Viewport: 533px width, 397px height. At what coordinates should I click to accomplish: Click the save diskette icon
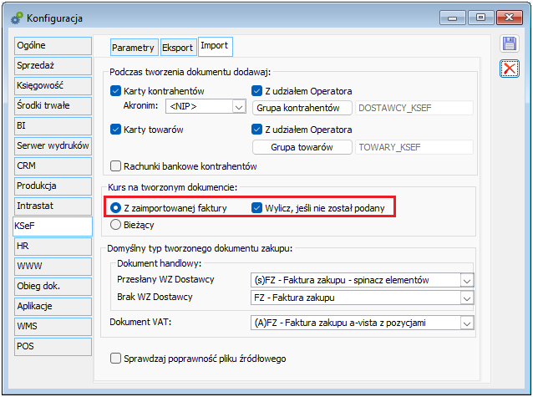click(510, 46)
